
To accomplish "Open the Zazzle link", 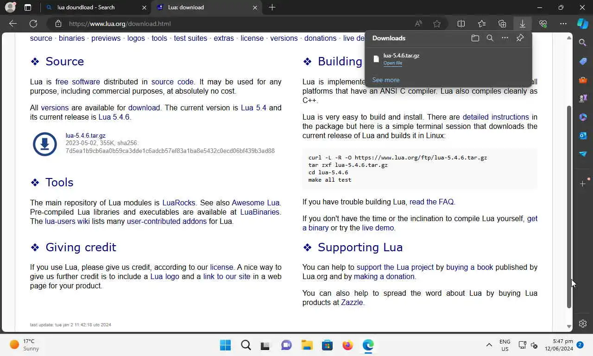I will [352, 302].
